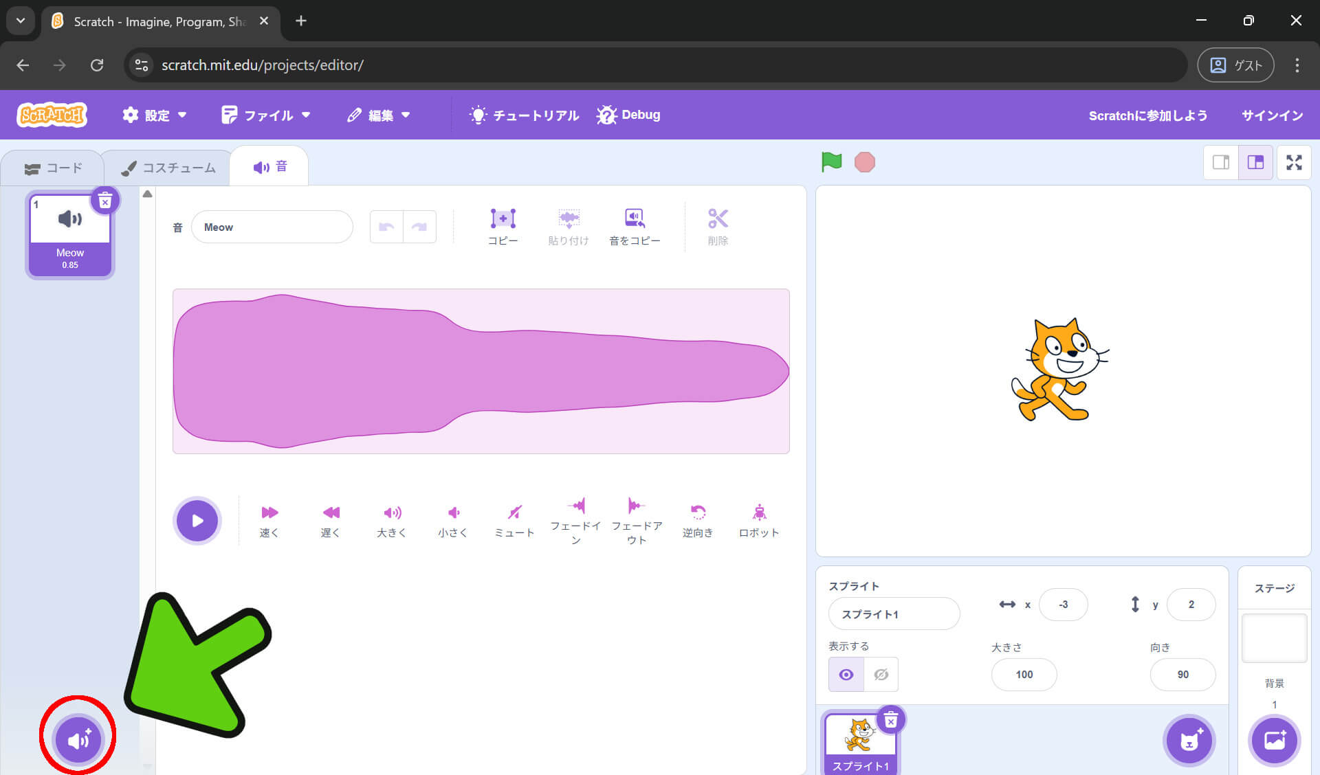Switch to the コード tab
1320x775 pixels.
pos(54,167)
